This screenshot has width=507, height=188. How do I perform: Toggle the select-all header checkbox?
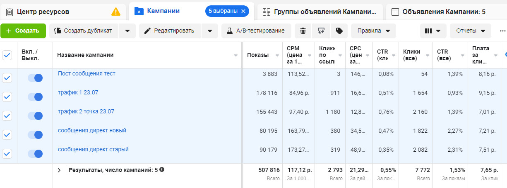point(7,55)
